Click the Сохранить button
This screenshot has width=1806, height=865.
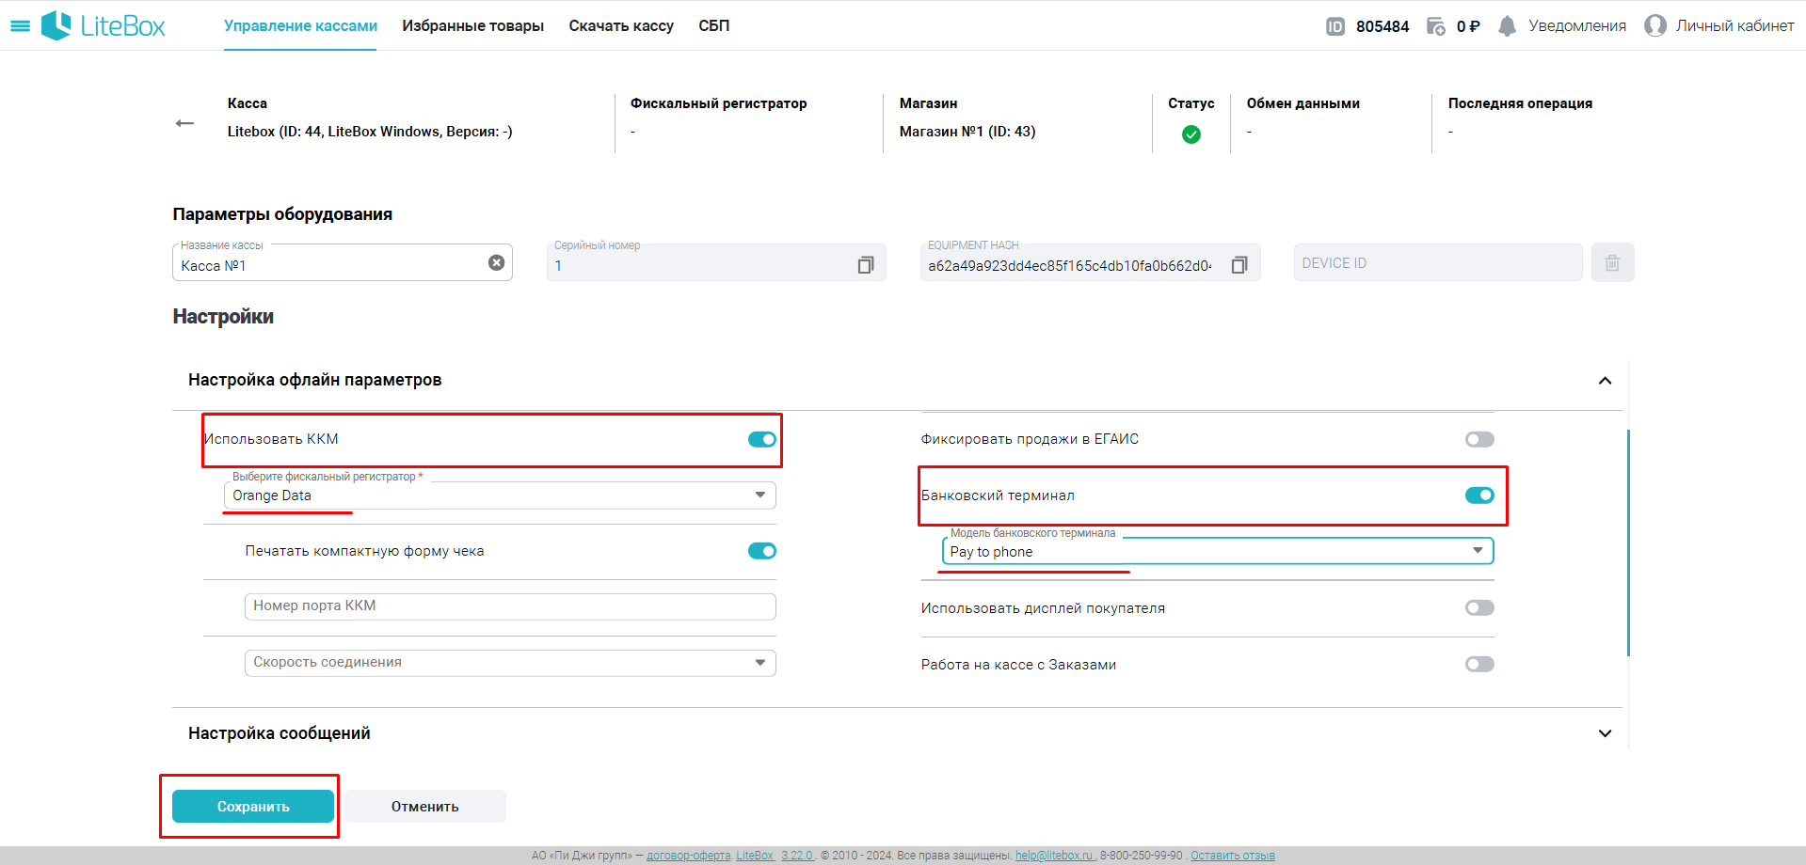point(253,807)
